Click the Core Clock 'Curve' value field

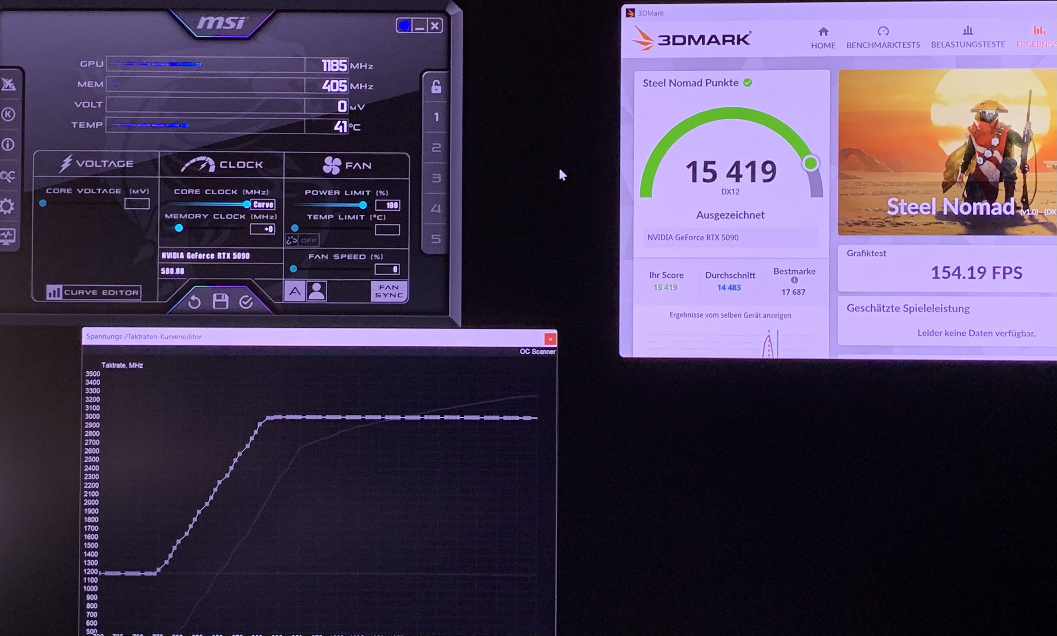pyautogui.click(x=263, y=205)
